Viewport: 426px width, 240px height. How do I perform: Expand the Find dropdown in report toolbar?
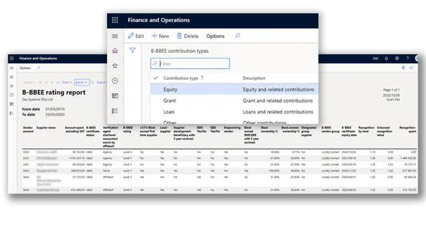pyautogui.click(x=67, y=82)
